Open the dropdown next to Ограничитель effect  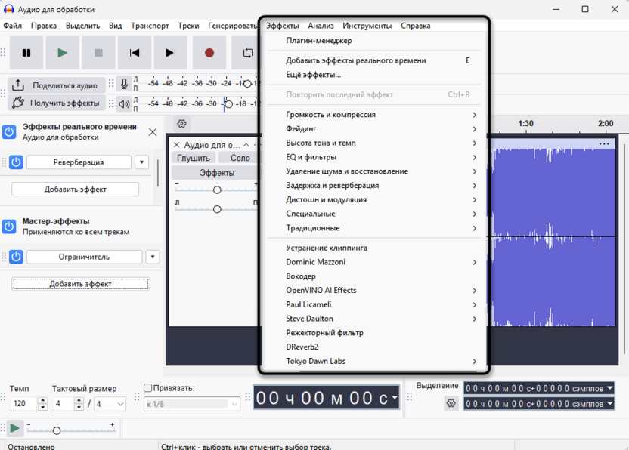(153, 257)
